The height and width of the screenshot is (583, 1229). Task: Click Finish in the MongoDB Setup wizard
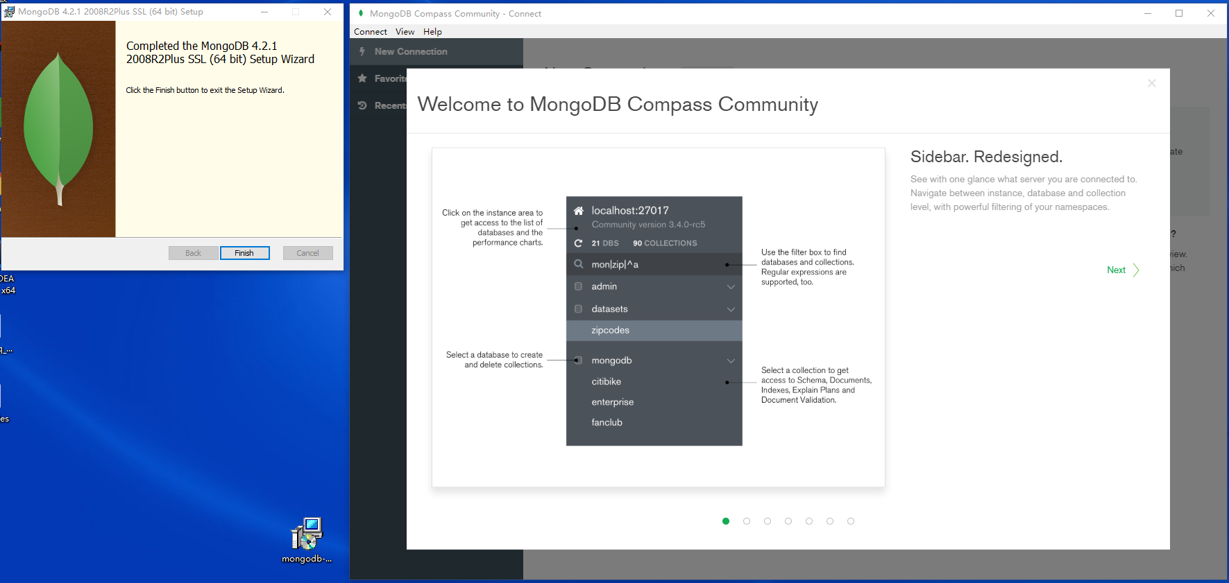click(x=244, y=253)
